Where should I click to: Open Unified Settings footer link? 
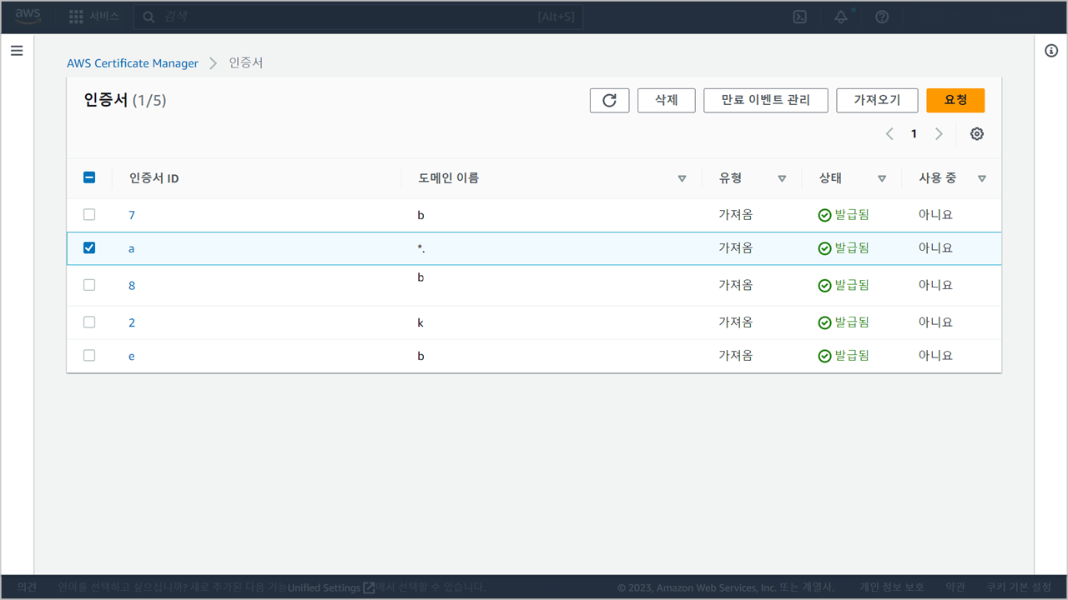pyautogui.click(x=331, y=587)
